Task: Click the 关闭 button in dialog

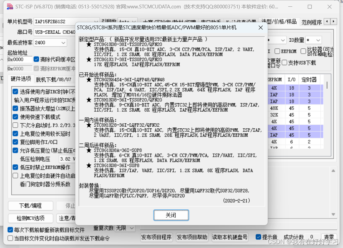Action: point(171,215)
